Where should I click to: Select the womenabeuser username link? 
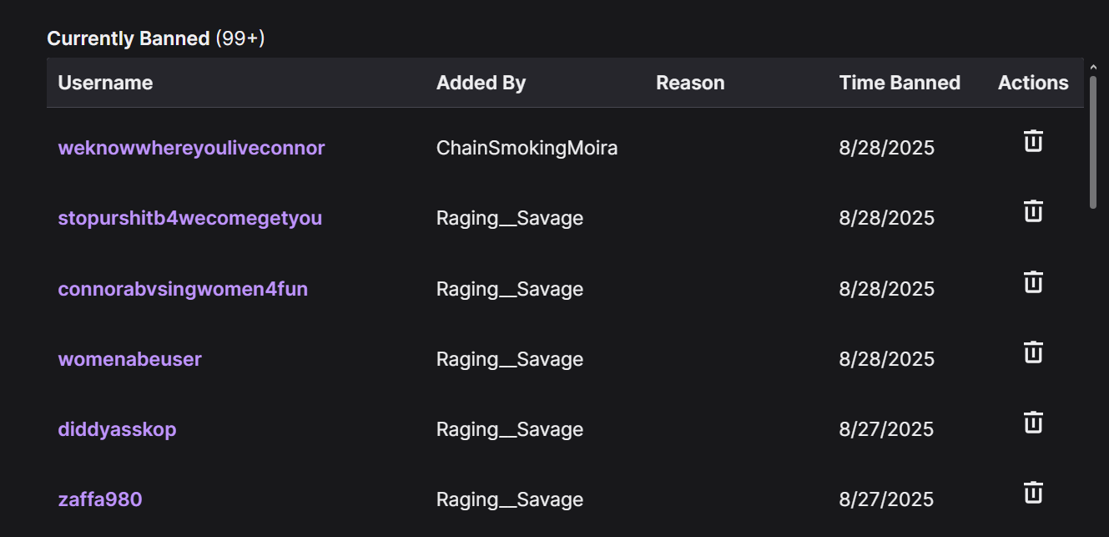(129, 359)
